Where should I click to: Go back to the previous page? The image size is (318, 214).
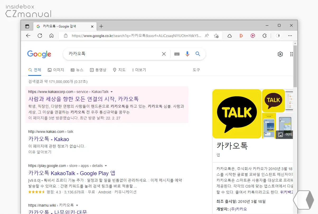coord(28,36)
